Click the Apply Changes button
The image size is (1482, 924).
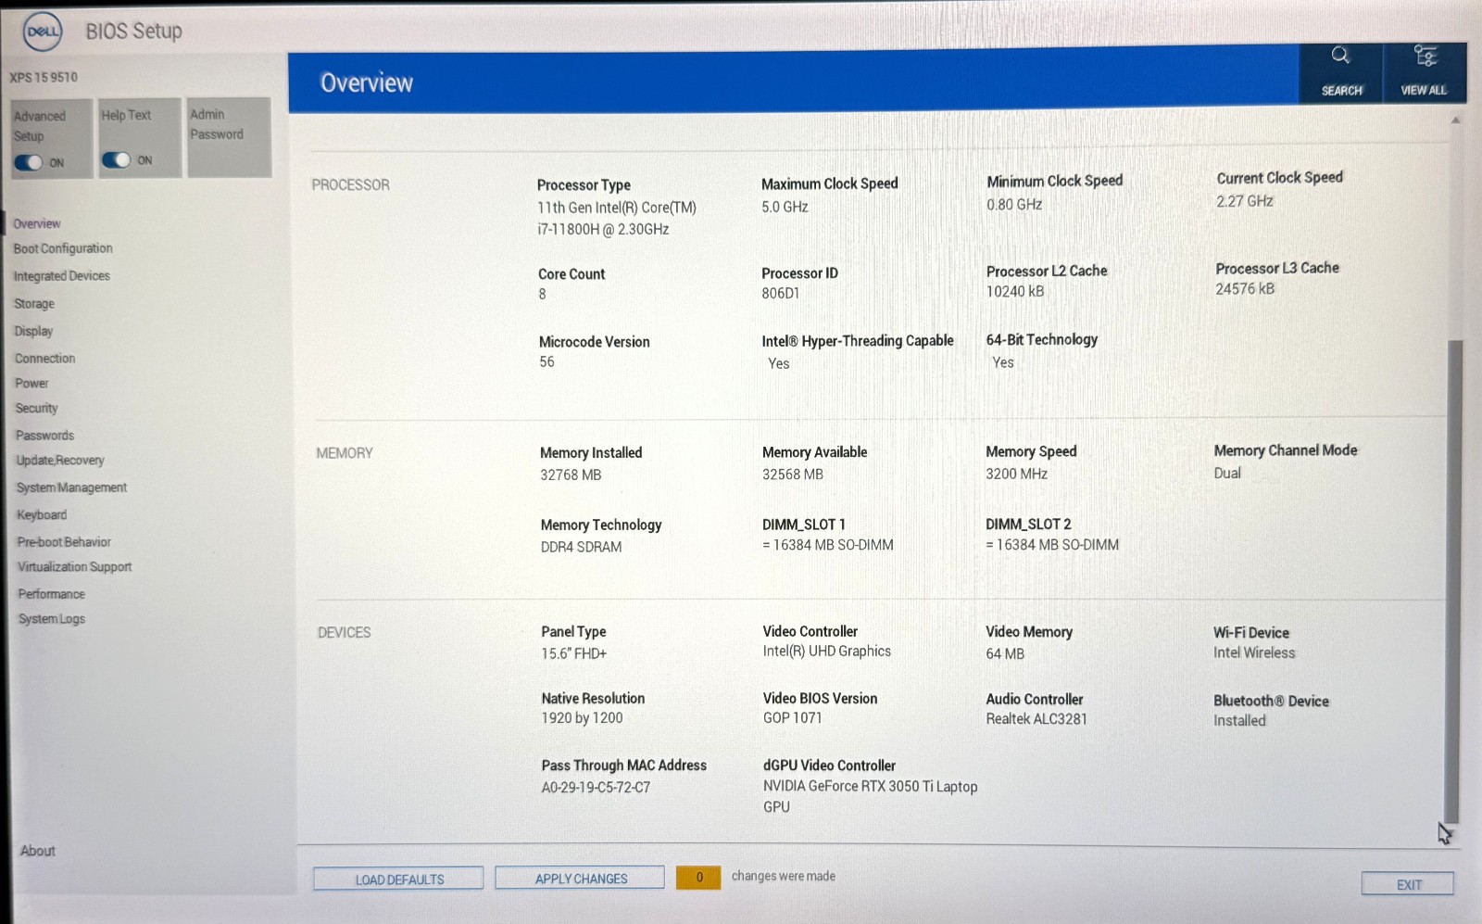pyautogui.click(x=580, y=878)
